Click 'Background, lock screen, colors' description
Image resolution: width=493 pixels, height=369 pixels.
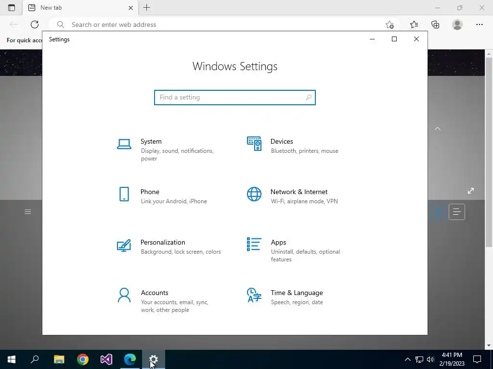181,252
